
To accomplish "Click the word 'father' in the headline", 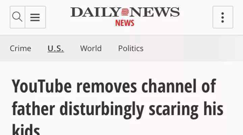I will [33, 108].
